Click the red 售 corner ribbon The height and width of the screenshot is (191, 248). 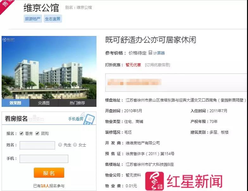6,6
